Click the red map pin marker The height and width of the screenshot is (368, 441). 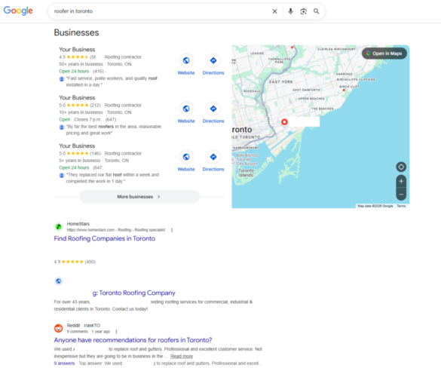pyautogui.click(x=284, y=122)
